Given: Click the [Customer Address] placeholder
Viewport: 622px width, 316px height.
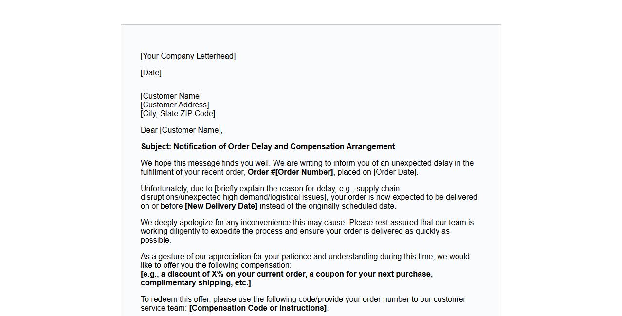Looking at the screenshot, I should click(x=175, y=105).
